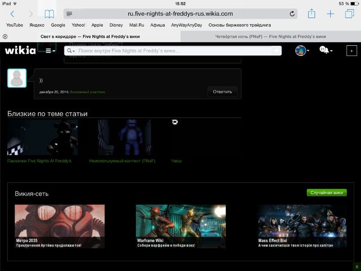Screen dimensions: 361x271
Task: Select the Свет в коридоре tab
Action: click(x=90, y=36)
